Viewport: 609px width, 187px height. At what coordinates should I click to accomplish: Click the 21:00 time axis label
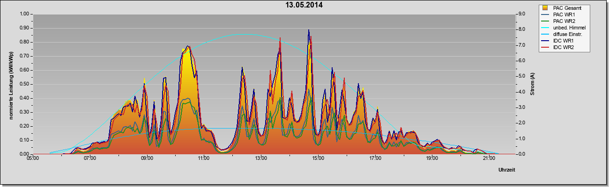point(489,159)
